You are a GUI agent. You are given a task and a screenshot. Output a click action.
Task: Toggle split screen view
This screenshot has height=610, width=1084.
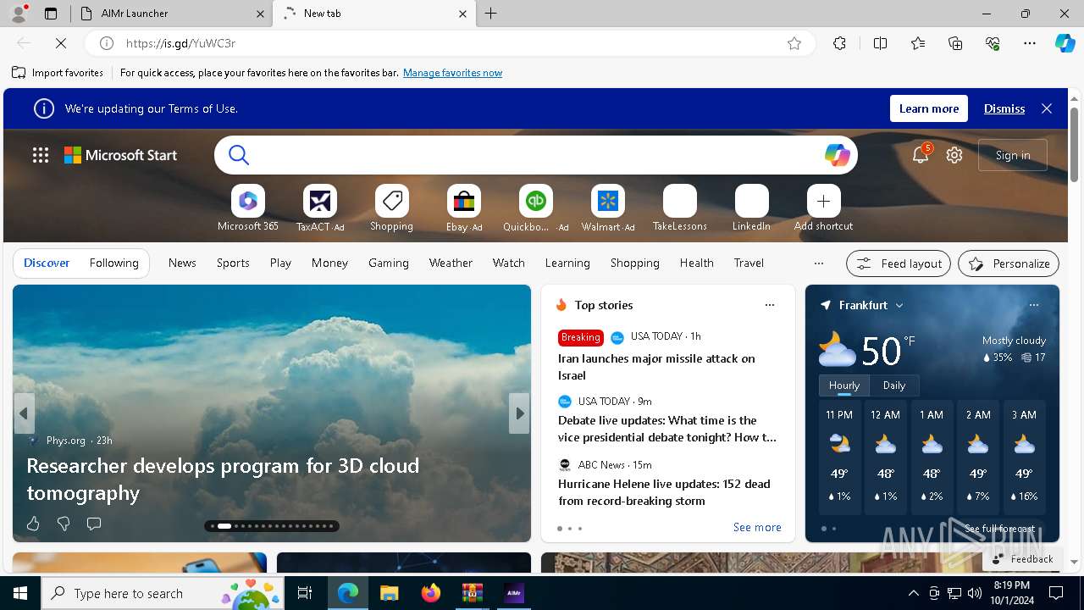tap(880, 43)
